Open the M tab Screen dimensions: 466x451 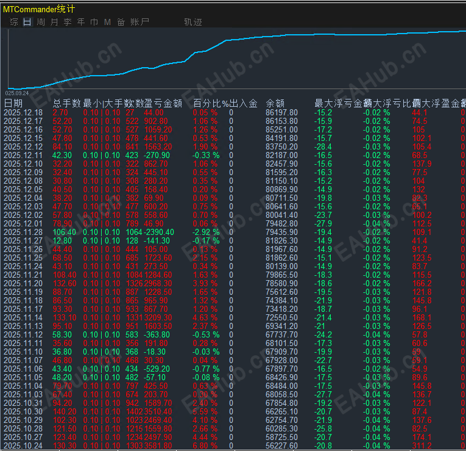tap(108, 22)
